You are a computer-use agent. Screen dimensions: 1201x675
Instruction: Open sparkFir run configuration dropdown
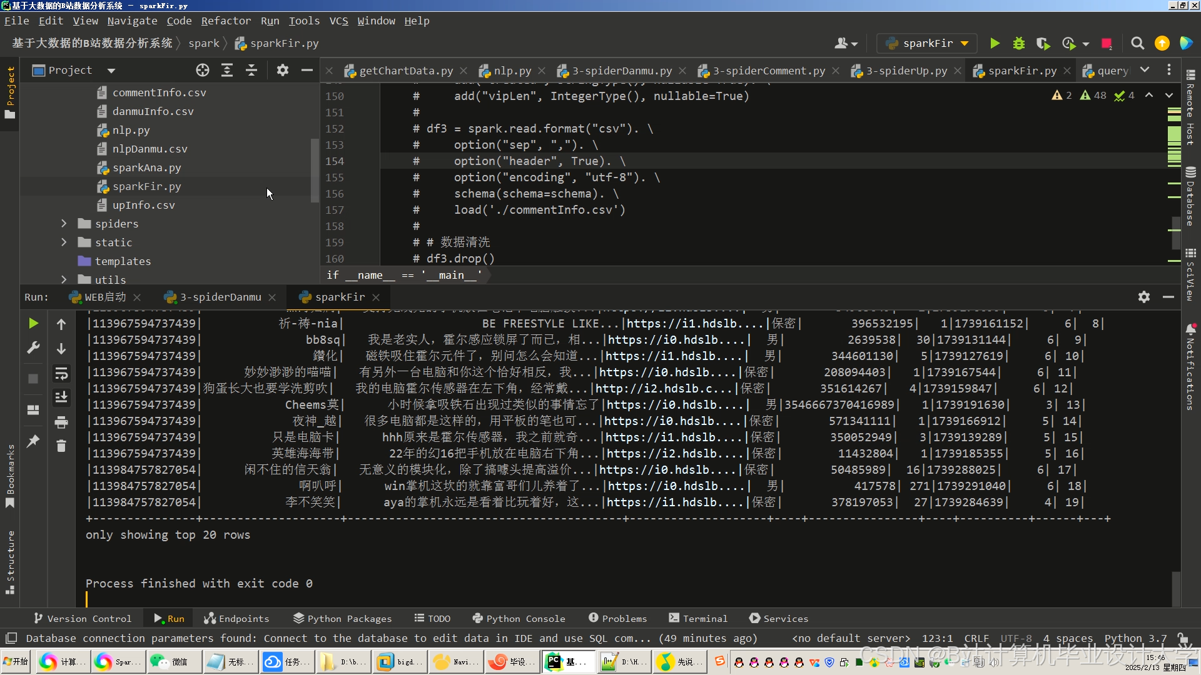[926, 43]
